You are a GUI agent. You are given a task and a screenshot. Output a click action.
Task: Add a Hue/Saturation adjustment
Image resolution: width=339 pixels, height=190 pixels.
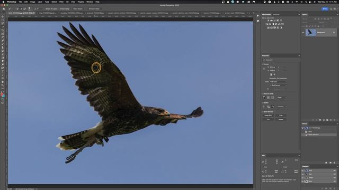coord(266,24)
